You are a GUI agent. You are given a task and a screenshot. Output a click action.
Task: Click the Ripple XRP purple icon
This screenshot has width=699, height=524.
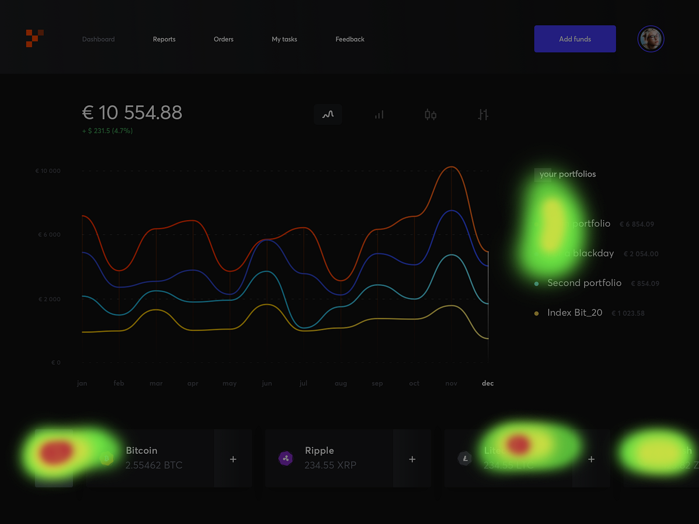tap(286, 458)
